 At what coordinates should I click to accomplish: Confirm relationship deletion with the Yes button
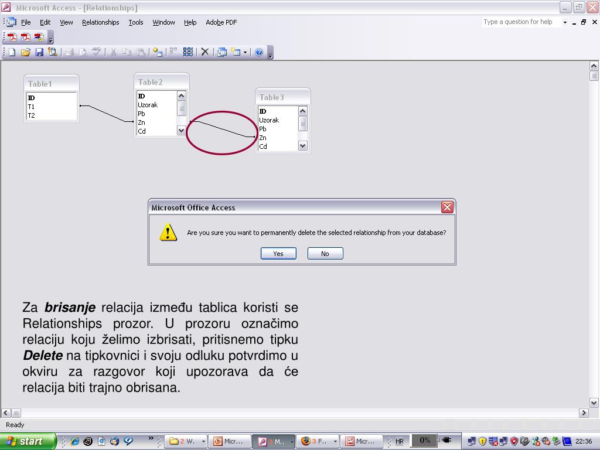point(278,253)
